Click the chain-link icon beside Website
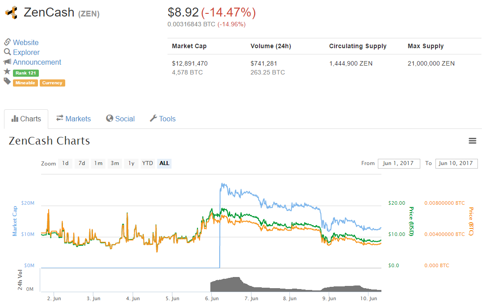Image resolution: width=502 pixels, height=306 pixels. [x=7, y=42]
